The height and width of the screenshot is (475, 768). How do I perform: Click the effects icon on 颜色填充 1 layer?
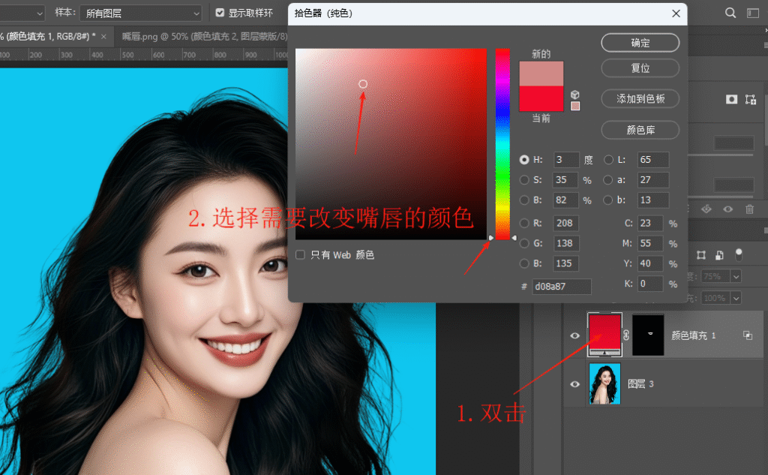pos(748,335)
